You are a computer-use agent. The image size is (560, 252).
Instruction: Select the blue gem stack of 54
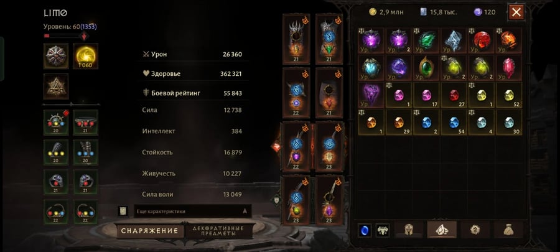coord(454,122)
